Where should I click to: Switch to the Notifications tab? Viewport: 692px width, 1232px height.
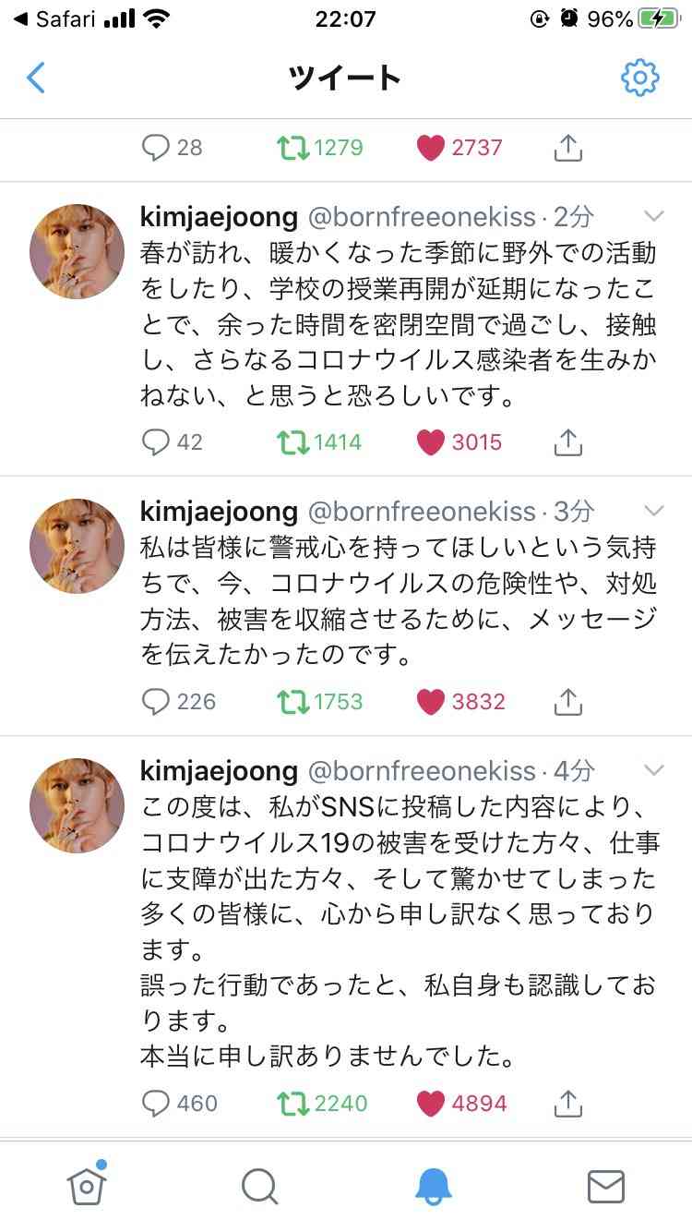[432, 1190]
